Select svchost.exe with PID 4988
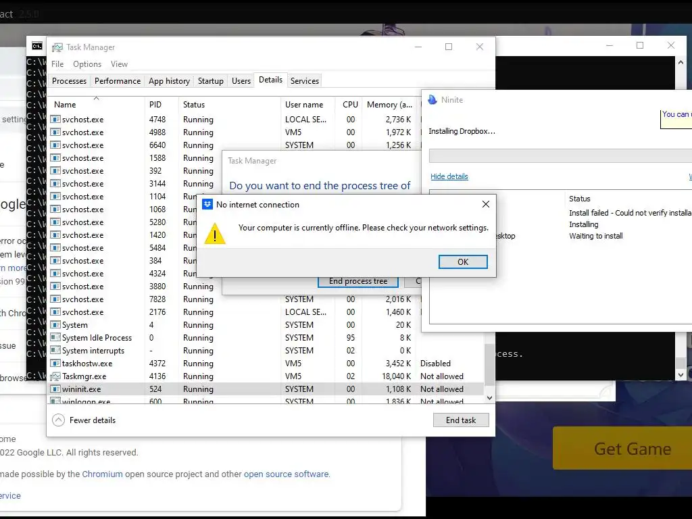Viewport: 692px width, 519px height. (x=234, y=132)
